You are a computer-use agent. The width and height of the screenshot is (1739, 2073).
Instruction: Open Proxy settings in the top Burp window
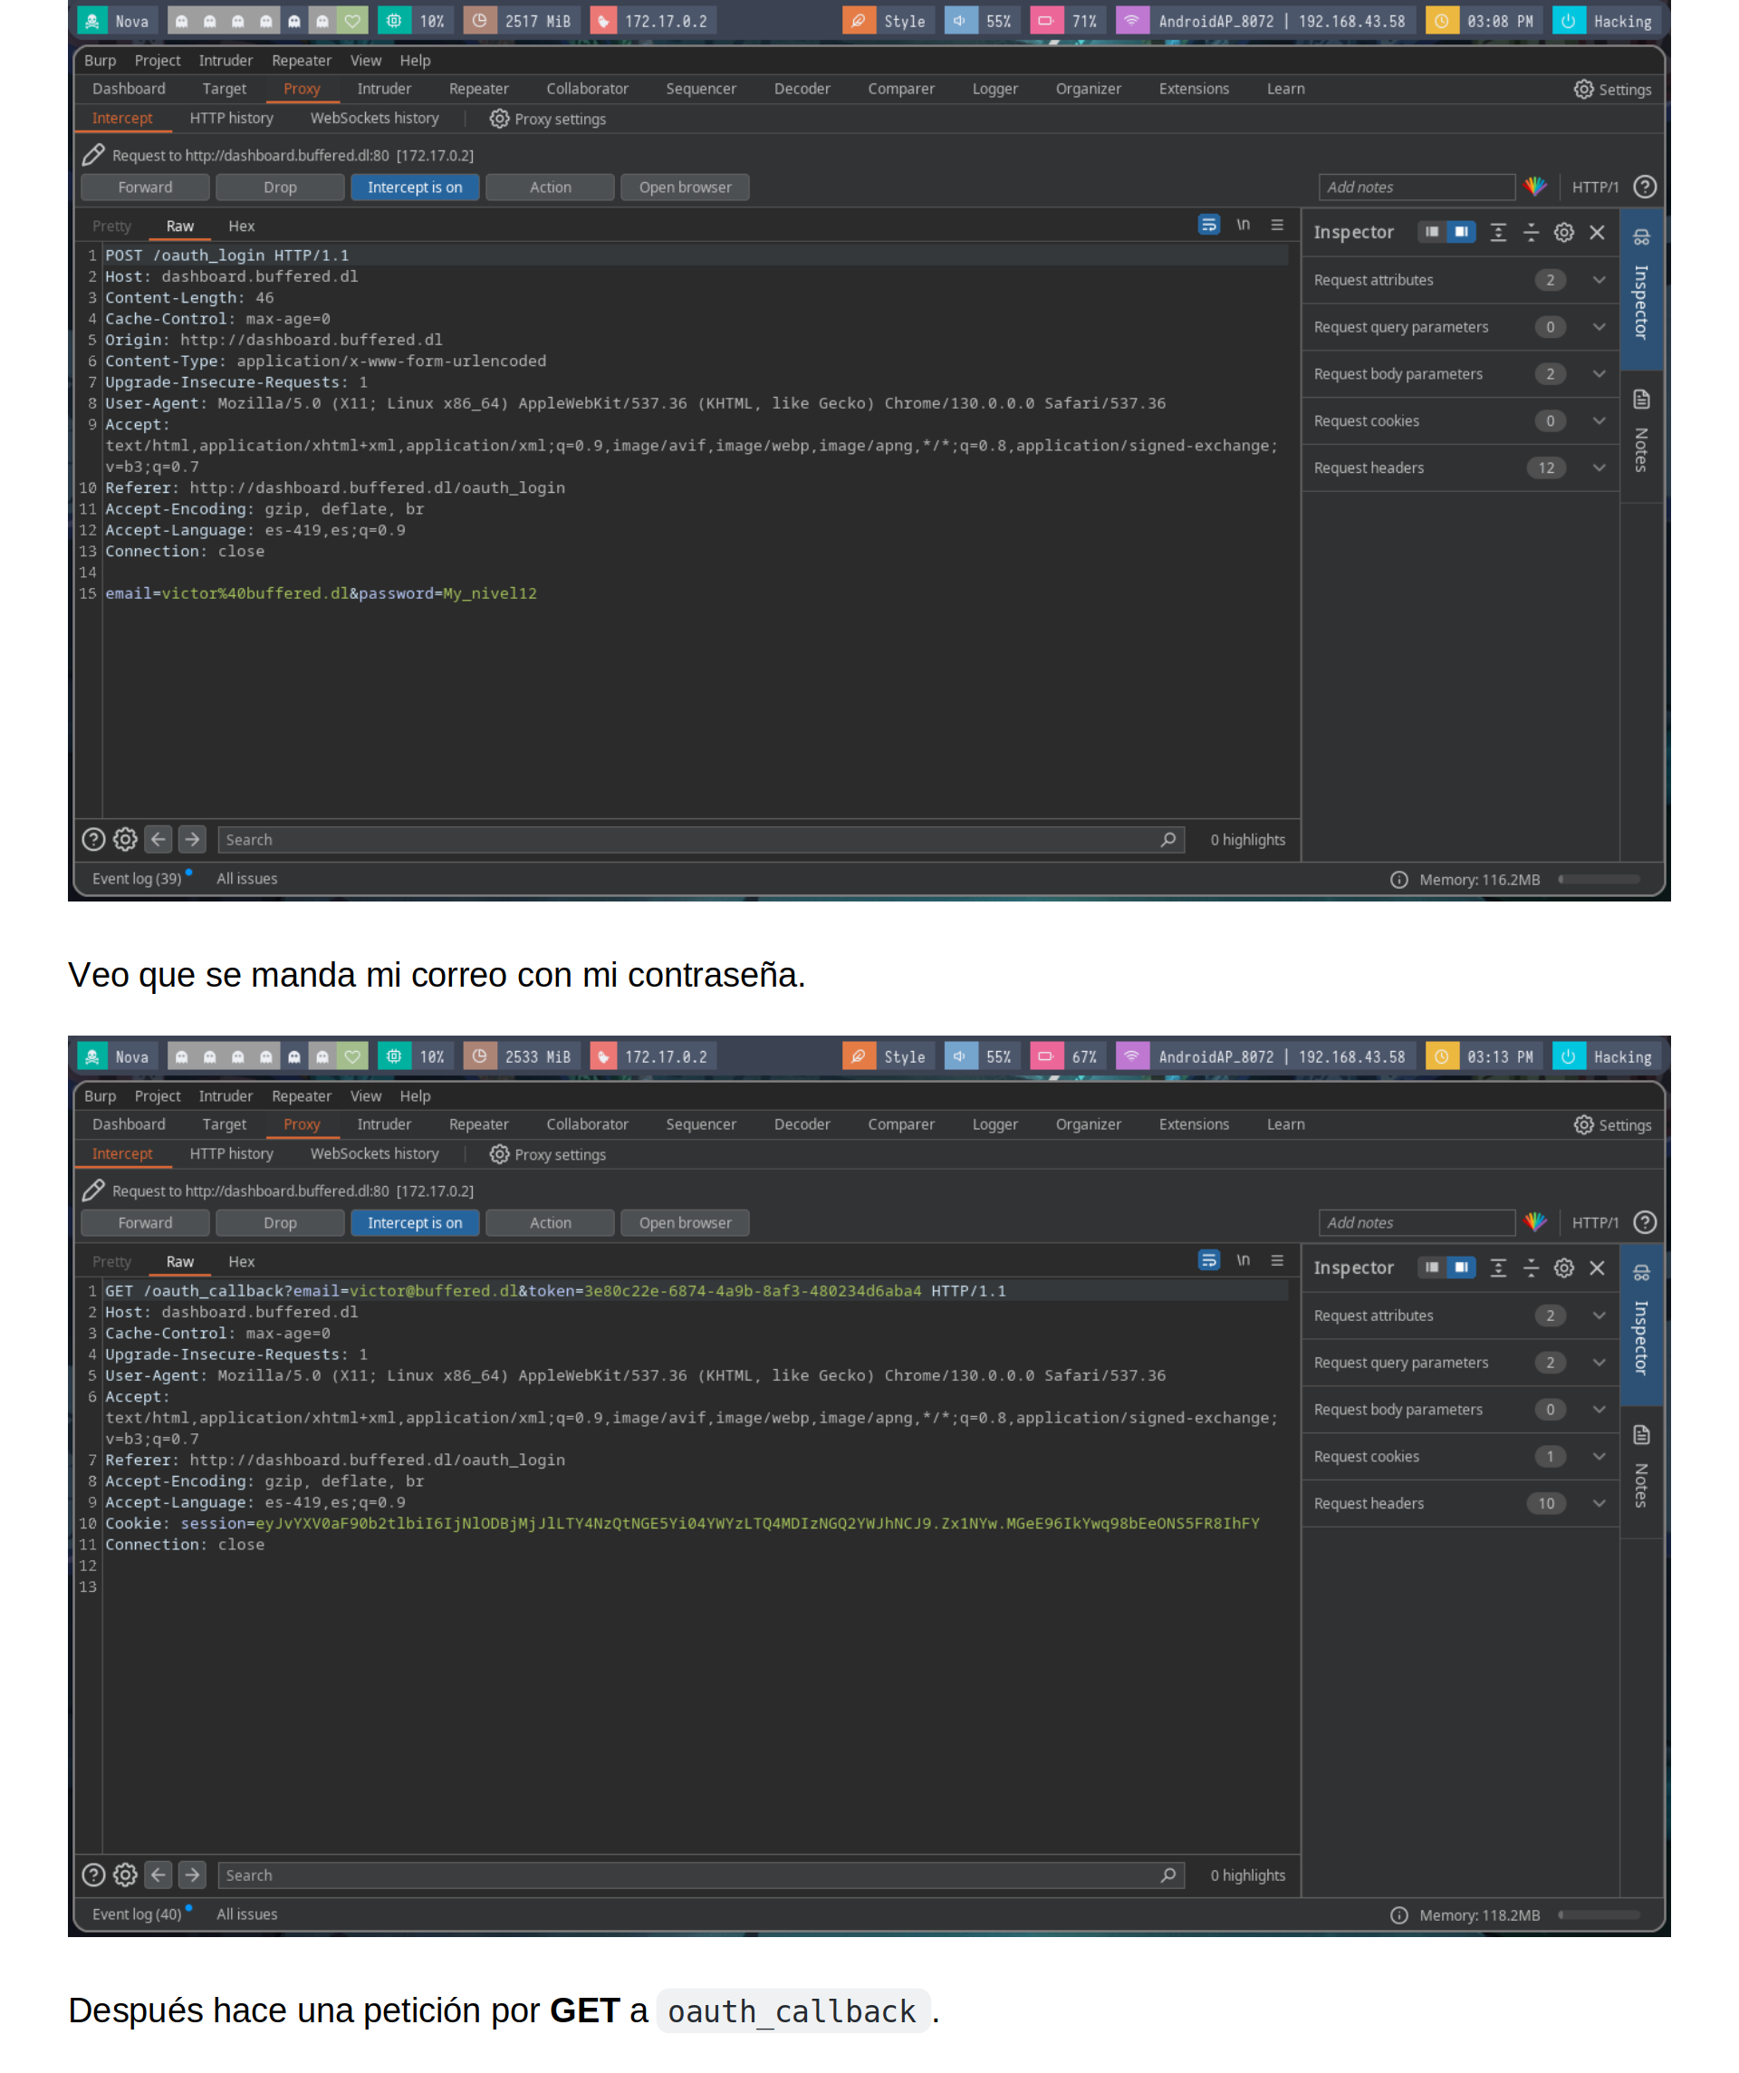coord(548,119)
